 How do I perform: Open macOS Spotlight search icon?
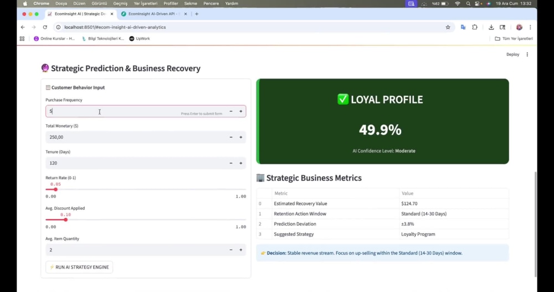coord(468,3)
